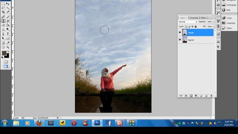This screenshot has width=238, height=134.
Task: Select the Rectangular Marquee tool
Action: click(x=3, y=4)
